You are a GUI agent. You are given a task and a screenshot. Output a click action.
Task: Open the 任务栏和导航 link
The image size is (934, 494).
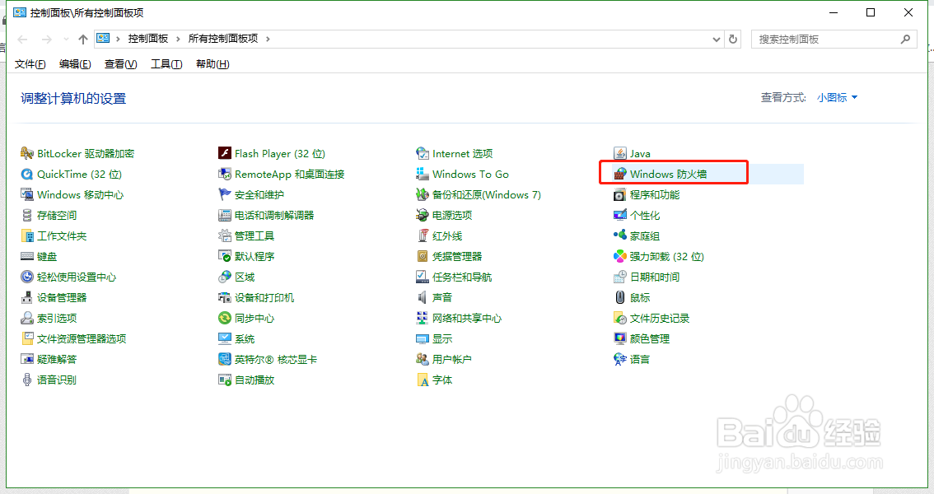click(x=462, y=277)
